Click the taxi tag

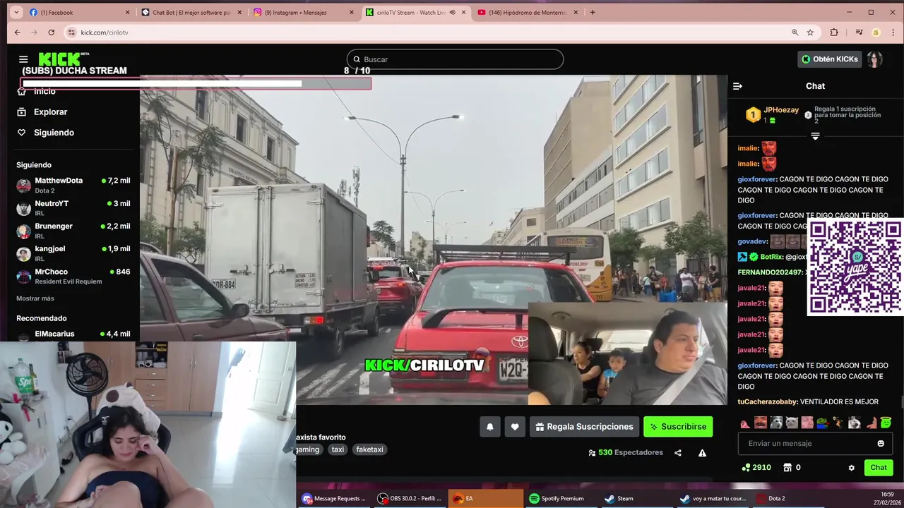[x=338, y=449]
